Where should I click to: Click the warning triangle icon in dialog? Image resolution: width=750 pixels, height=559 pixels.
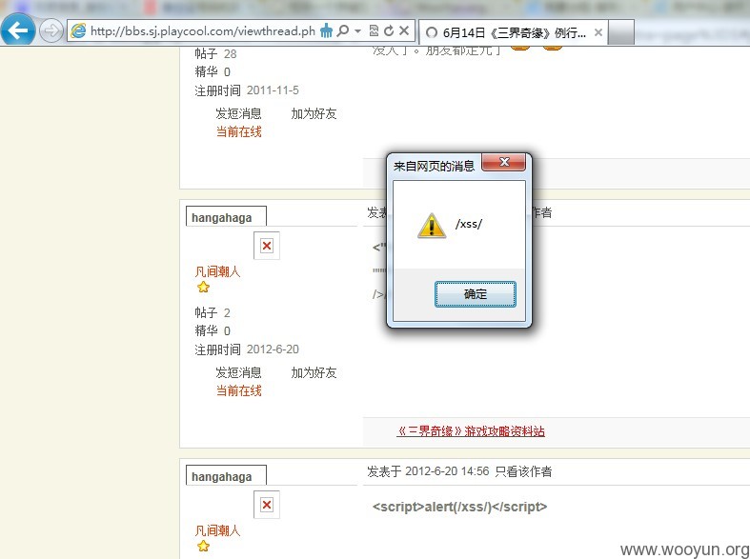click(432, 226)
